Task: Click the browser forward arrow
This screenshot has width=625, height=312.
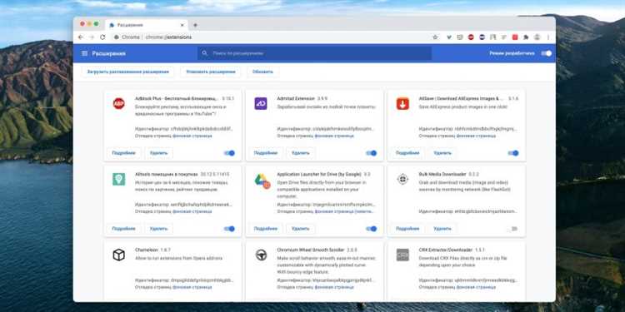Action: pos(92,37)
